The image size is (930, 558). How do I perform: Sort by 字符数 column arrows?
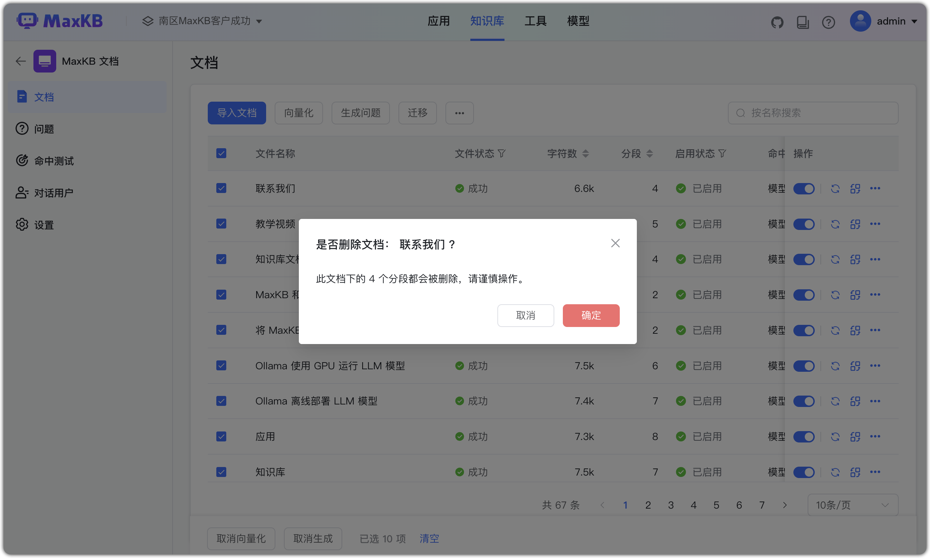tap(585, 154)
